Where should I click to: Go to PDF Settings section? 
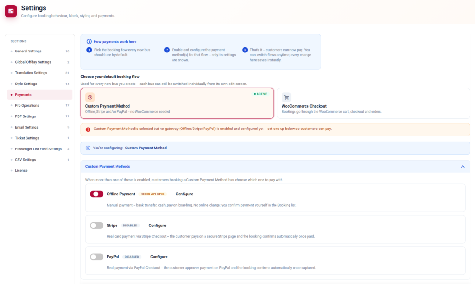[x=40, y=116]
